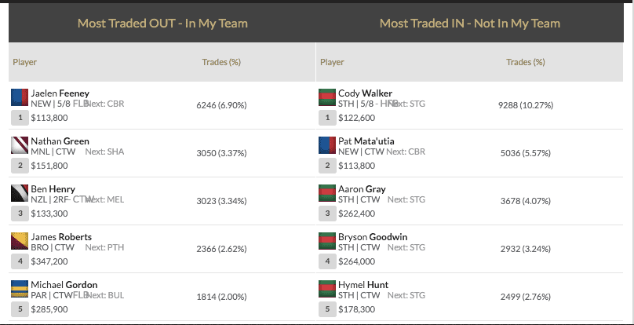Click Hymel Hunt's Souths jersey icon
The height and width of the screenshot is (325, 634).
pos(327,289)
